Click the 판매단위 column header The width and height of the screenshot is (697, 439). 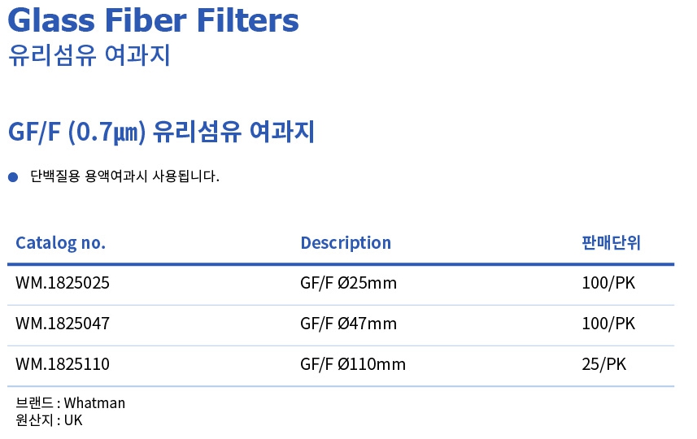click(612, 242)
